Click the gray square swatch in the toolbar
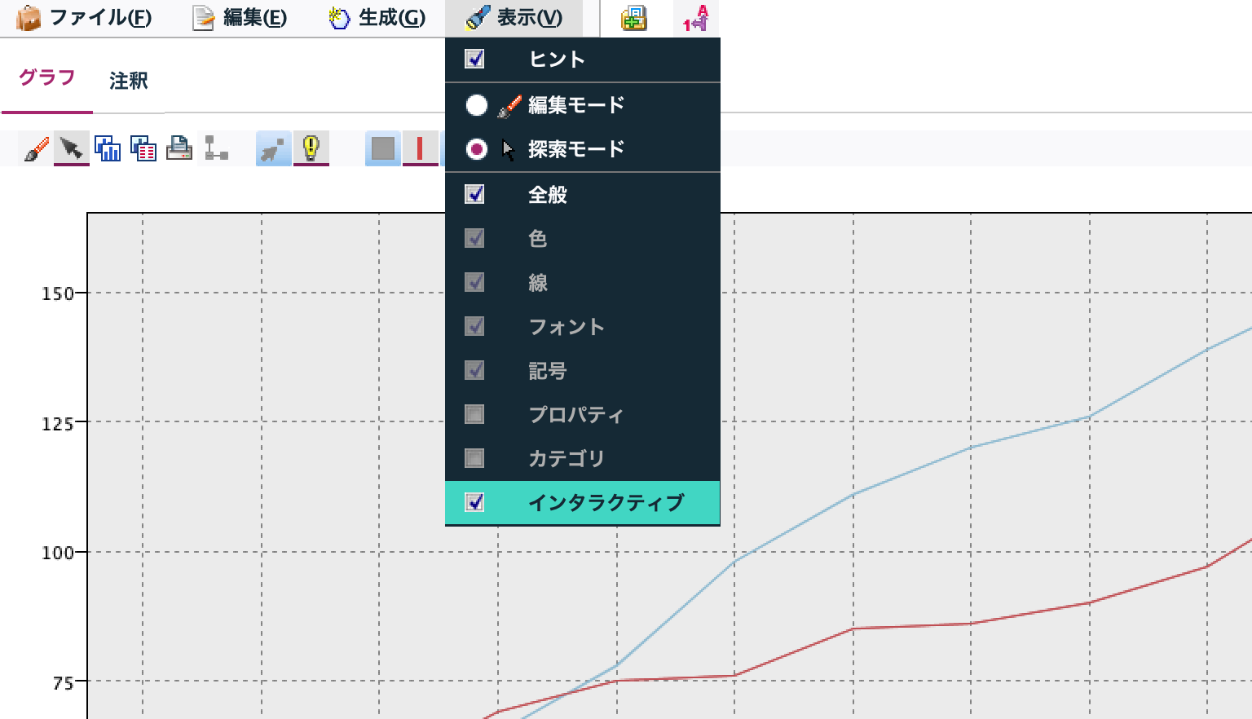 pos(381,148)
